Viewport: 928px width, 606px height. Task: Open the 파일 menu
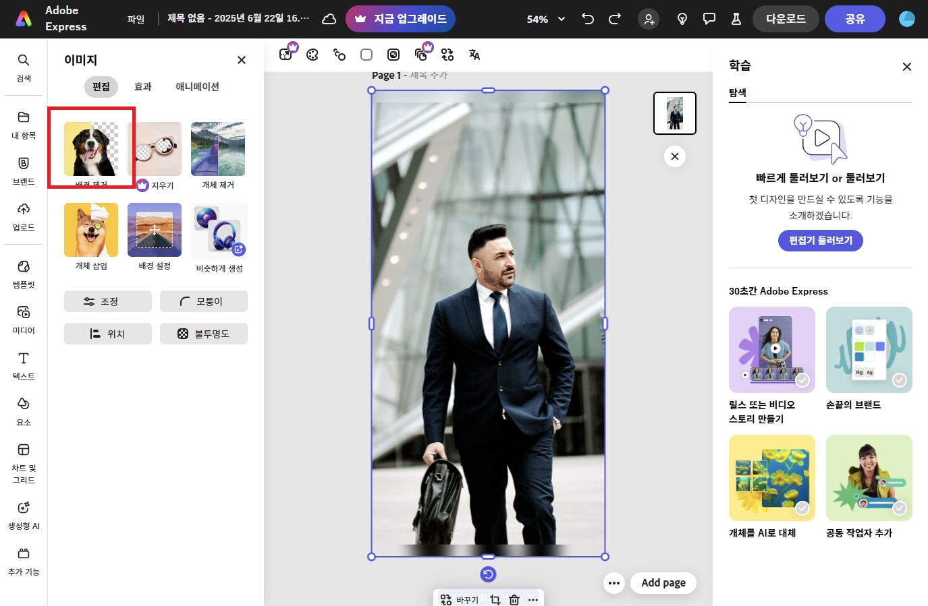tap(136, 19)
